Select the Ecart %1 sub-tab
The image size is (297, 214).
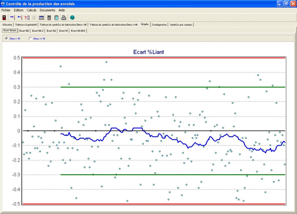point(63,31)
